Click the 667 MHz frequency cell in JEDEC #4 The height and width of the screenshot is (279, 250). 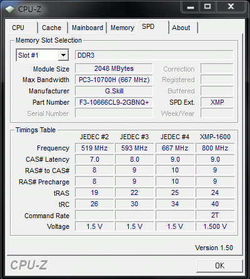(175, 148)
